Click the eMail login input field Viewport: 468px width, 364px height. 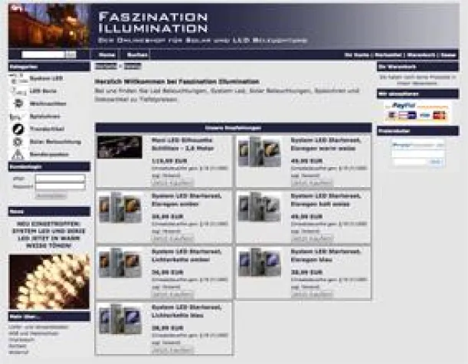(61, 179)
